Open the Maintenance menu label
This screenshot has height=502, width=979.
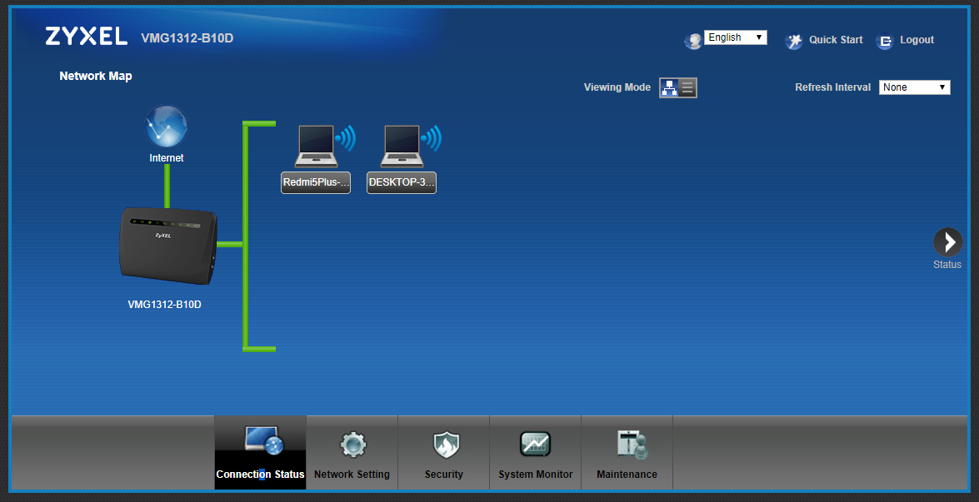point(627,475)
